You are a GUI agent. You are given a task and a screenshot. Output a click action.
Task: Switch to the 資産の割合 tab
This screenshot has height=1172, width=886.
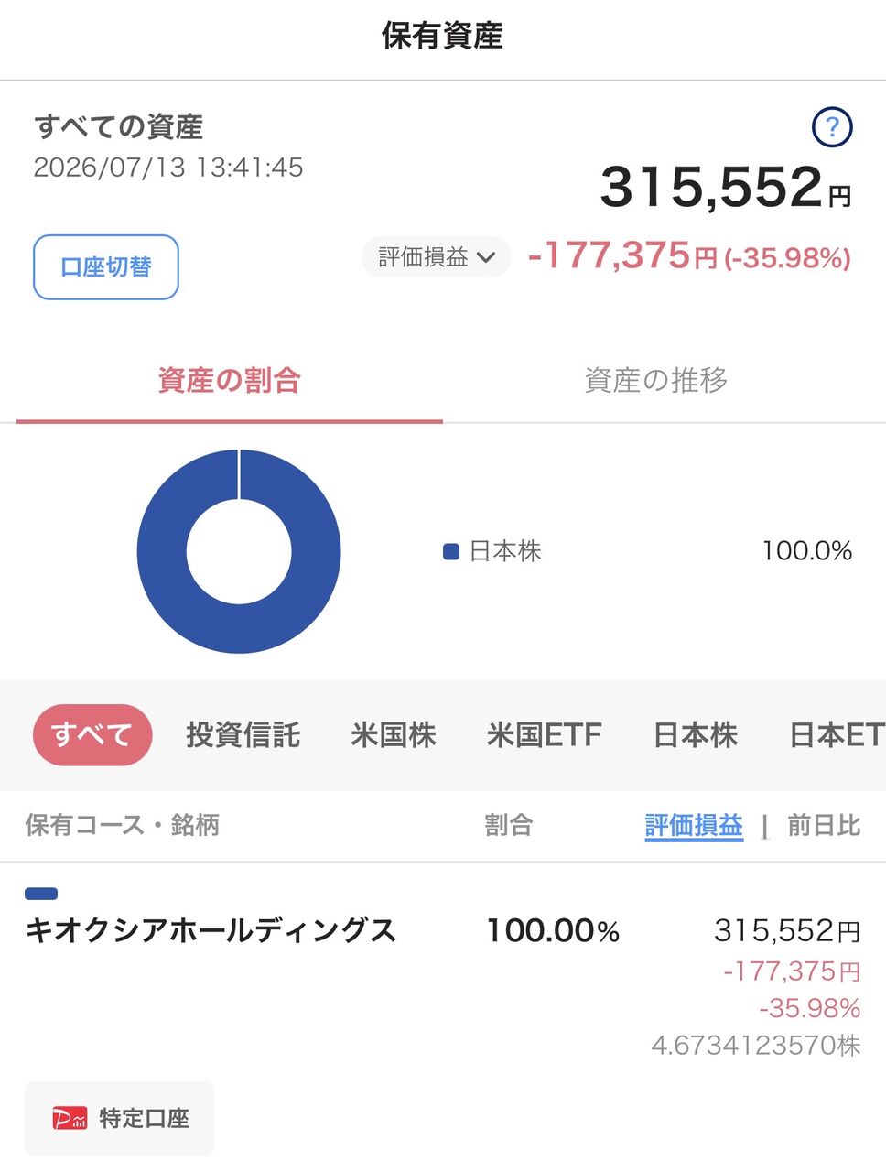[230, 380]
